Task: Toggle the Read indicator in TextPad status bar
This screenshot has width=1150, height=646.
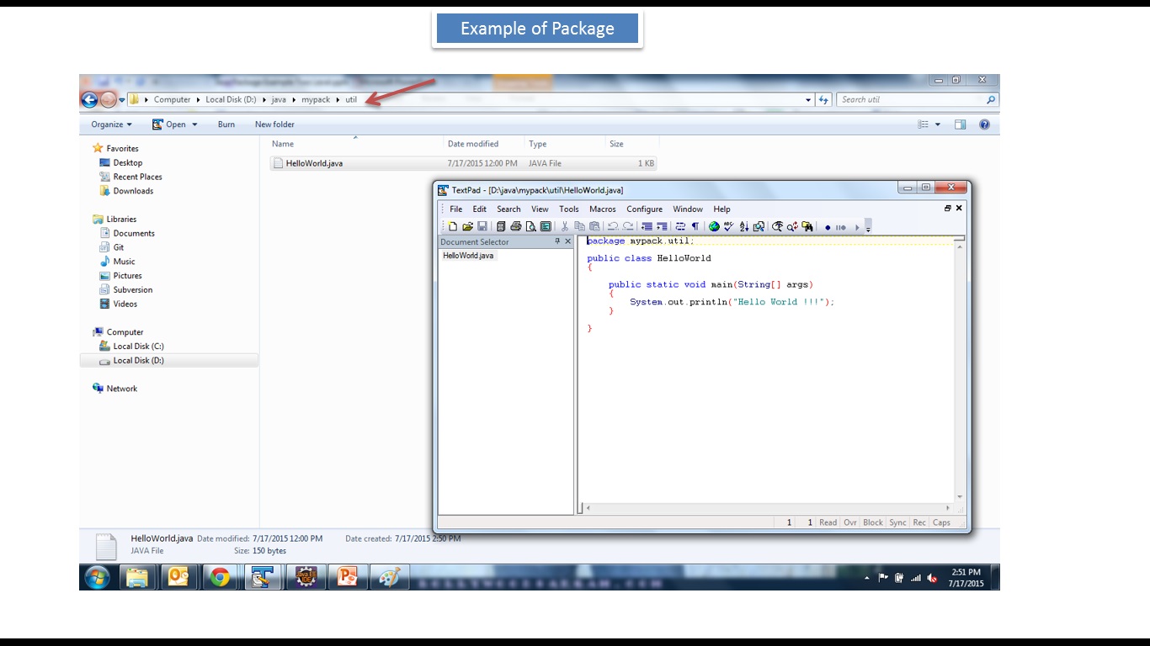Action: point(828,522)
